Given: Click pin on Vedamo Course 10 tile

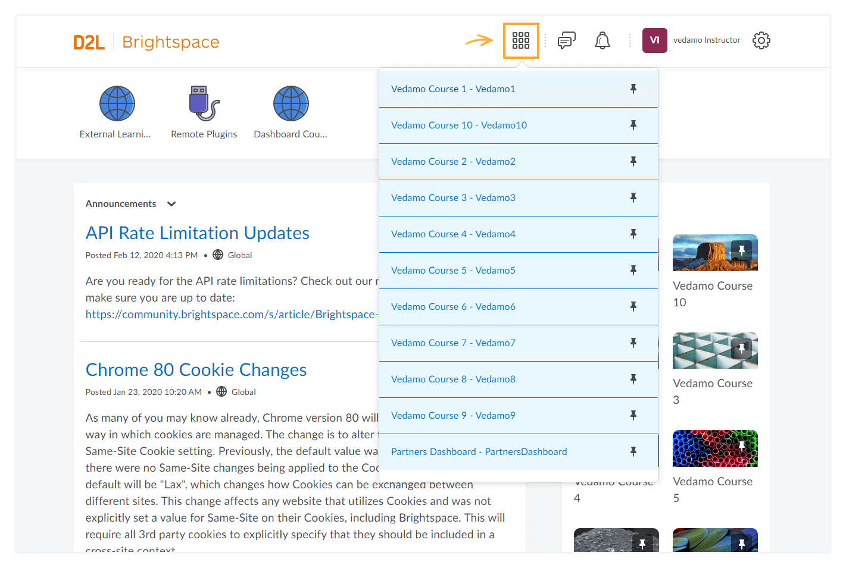Looking at the screenshot, I should click(742, 250).
